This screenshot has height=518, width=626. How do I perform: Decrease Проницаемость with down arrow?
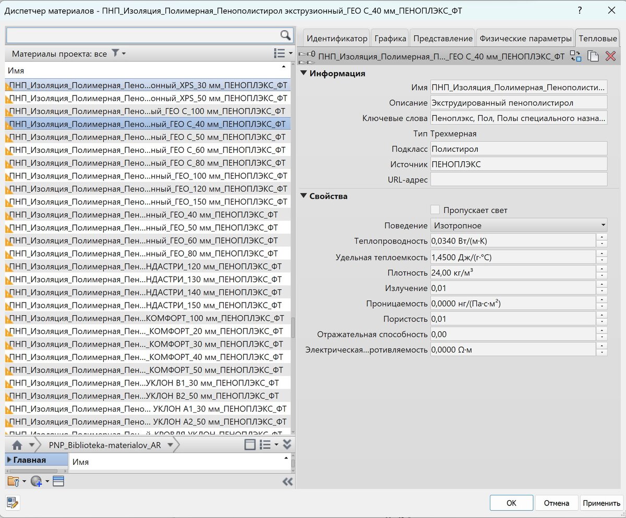[x=602, y=307]
